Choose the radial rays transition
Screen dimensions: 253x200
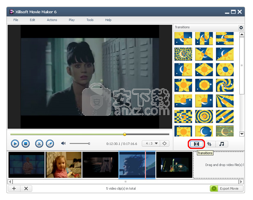(225, 101)
